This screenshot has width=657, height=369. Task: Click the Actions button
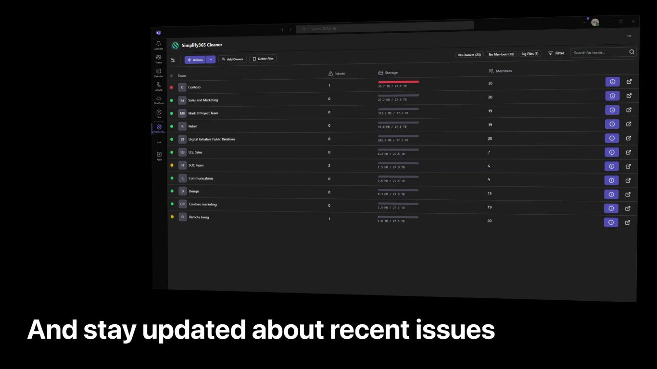(195, 60)
